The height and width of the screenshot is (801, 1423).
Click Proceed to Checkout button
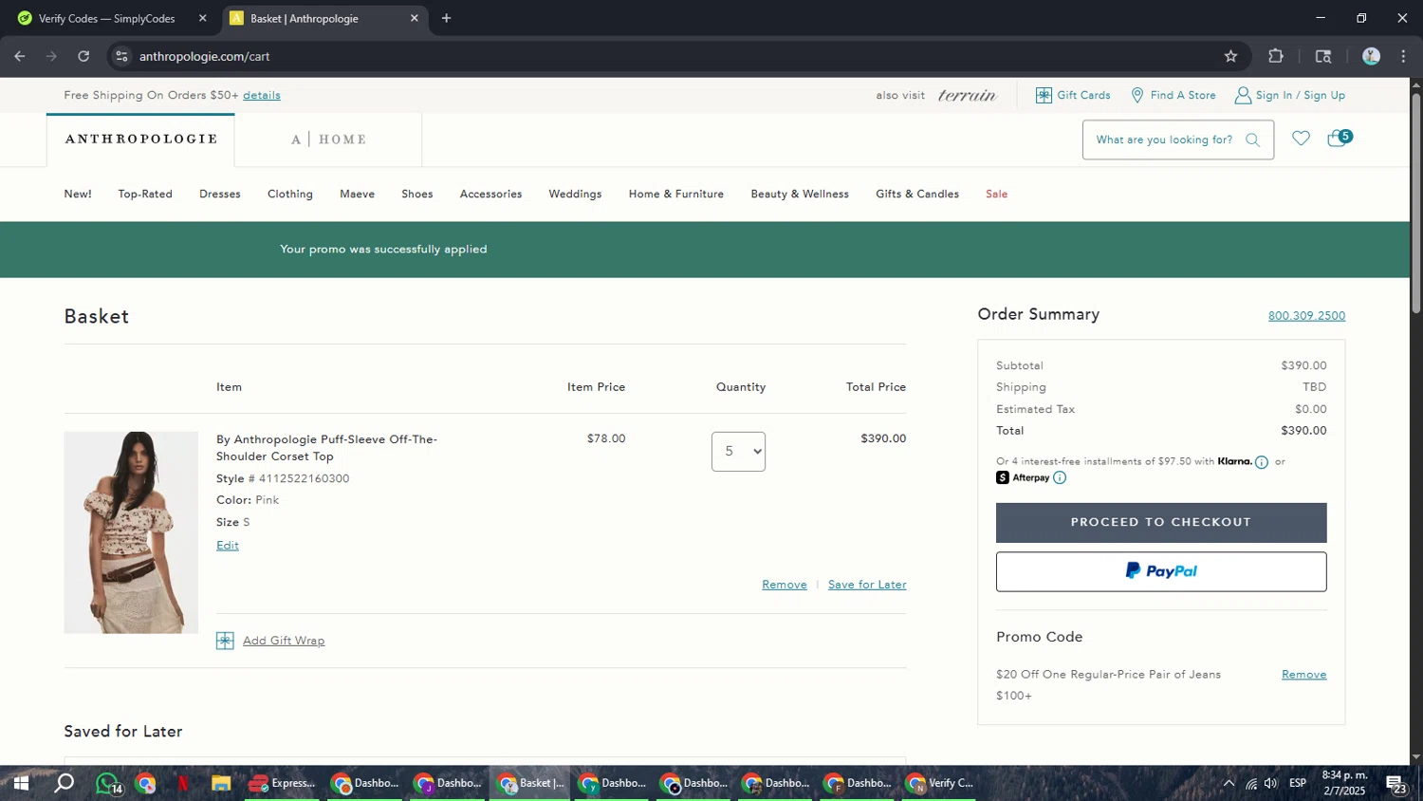(1160, 523)
